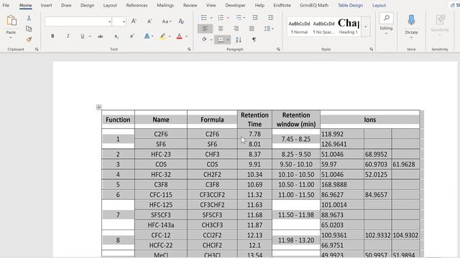Open Clipboard pane launcher
The image size is (460, 258).
point(37,49)
